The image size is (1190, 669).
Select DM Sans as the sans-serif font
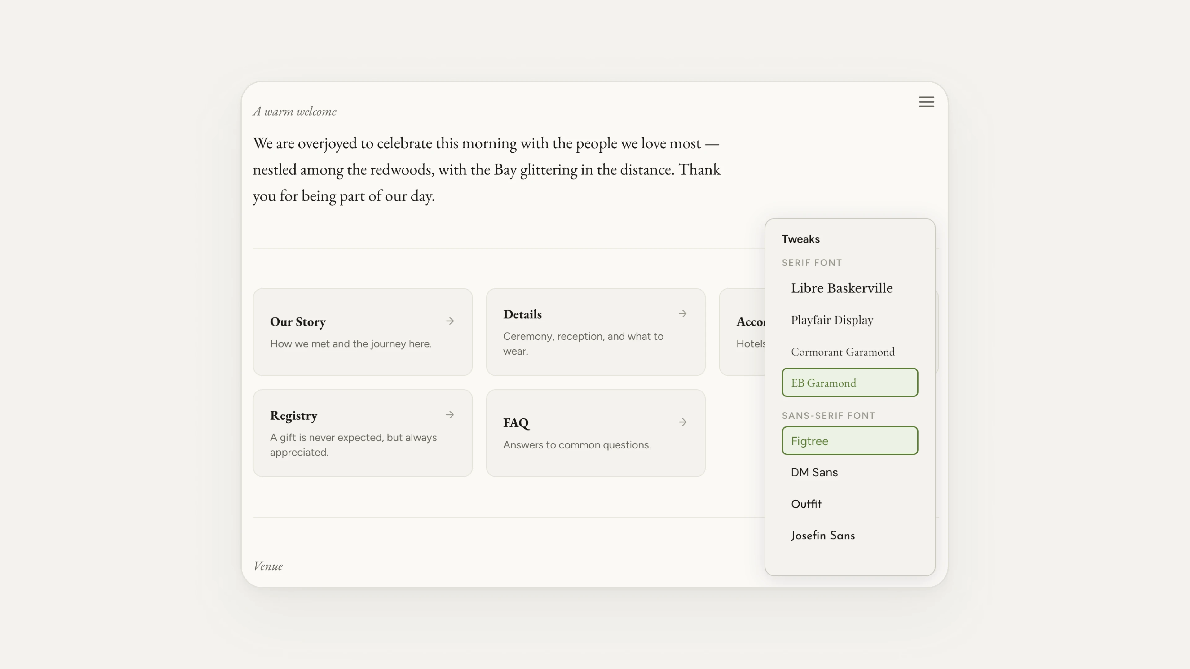814,472
